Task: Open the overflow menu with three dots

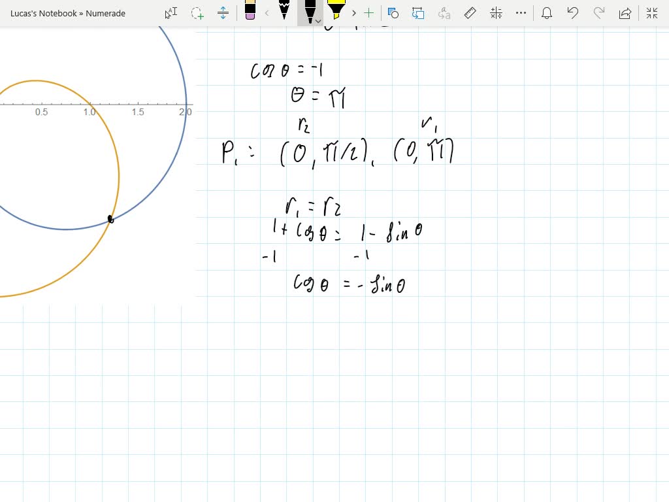Action: pos(521,13)
